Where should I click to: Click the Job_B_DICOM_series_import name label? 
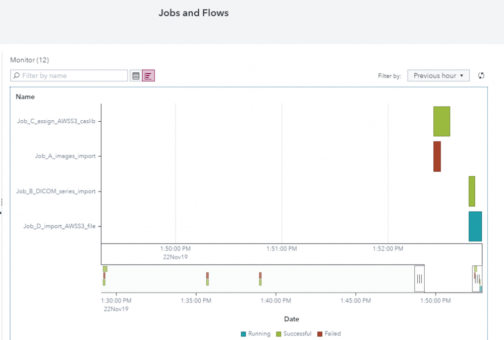55,191
